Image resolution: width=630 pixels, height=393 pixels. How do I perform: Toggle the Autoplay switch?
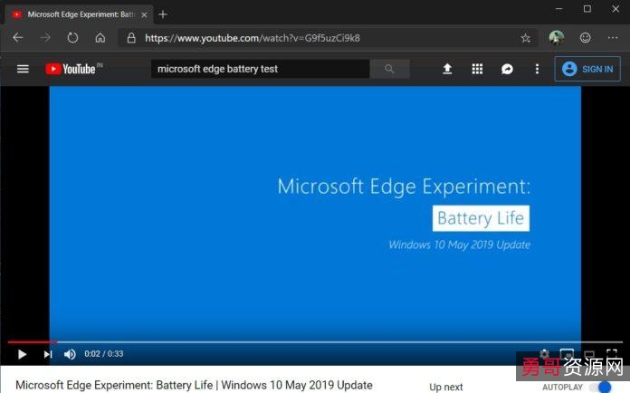coord(601,387)
